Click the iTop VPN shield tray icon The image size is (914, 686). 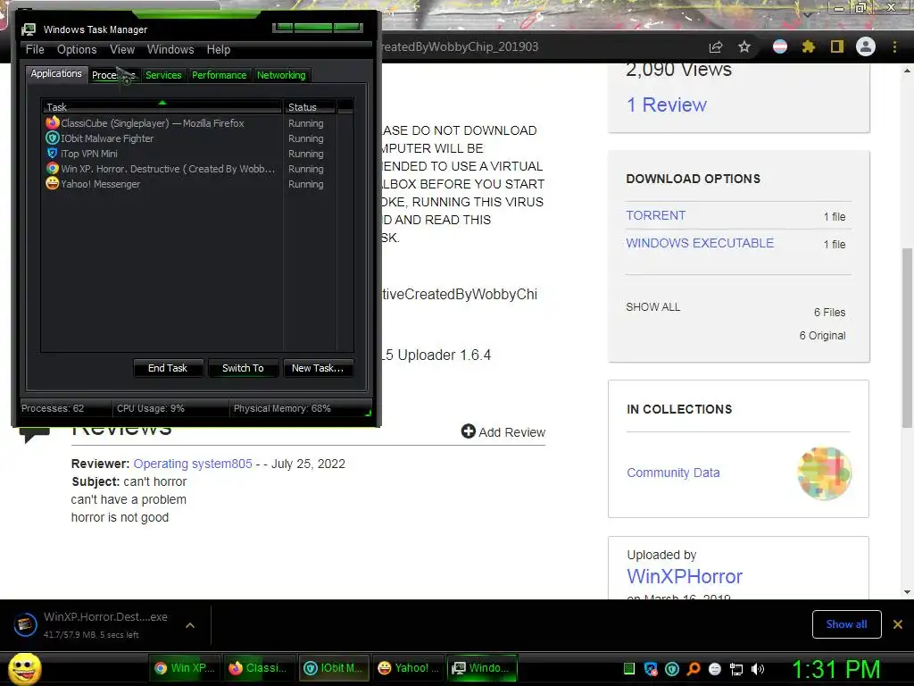pyautogui.click(x=651, y=668)
